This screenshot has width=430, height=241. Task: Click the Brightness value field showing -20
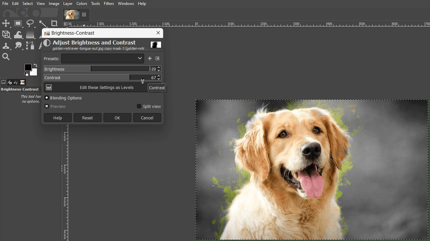153,69
